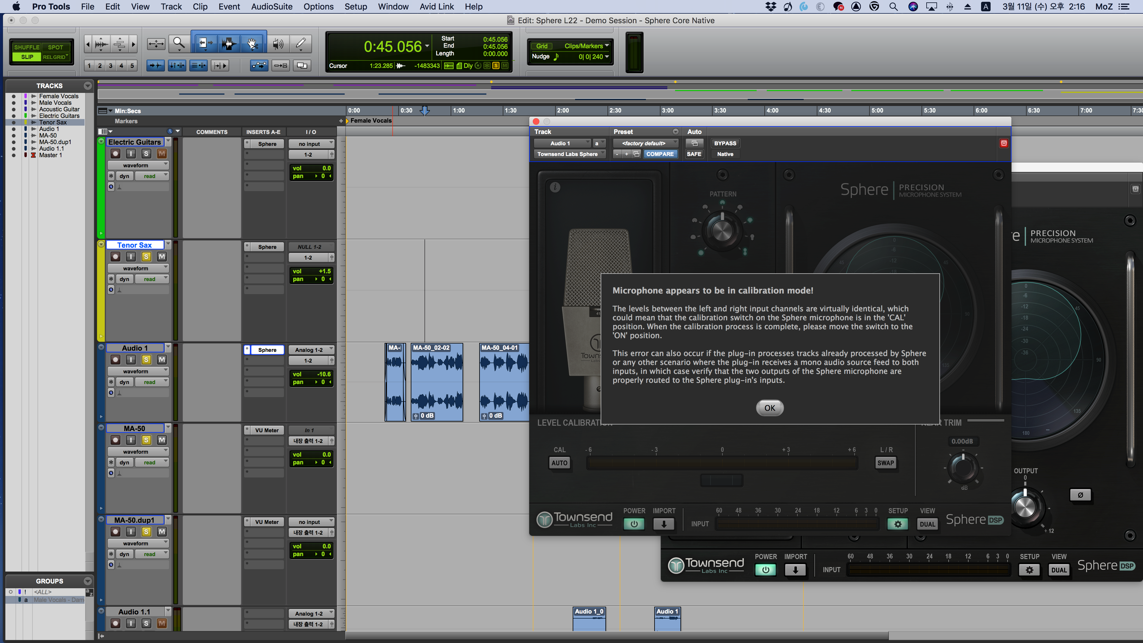Click the automation enable icon under Auto
1143x643 pixels.
pos(695,143)
